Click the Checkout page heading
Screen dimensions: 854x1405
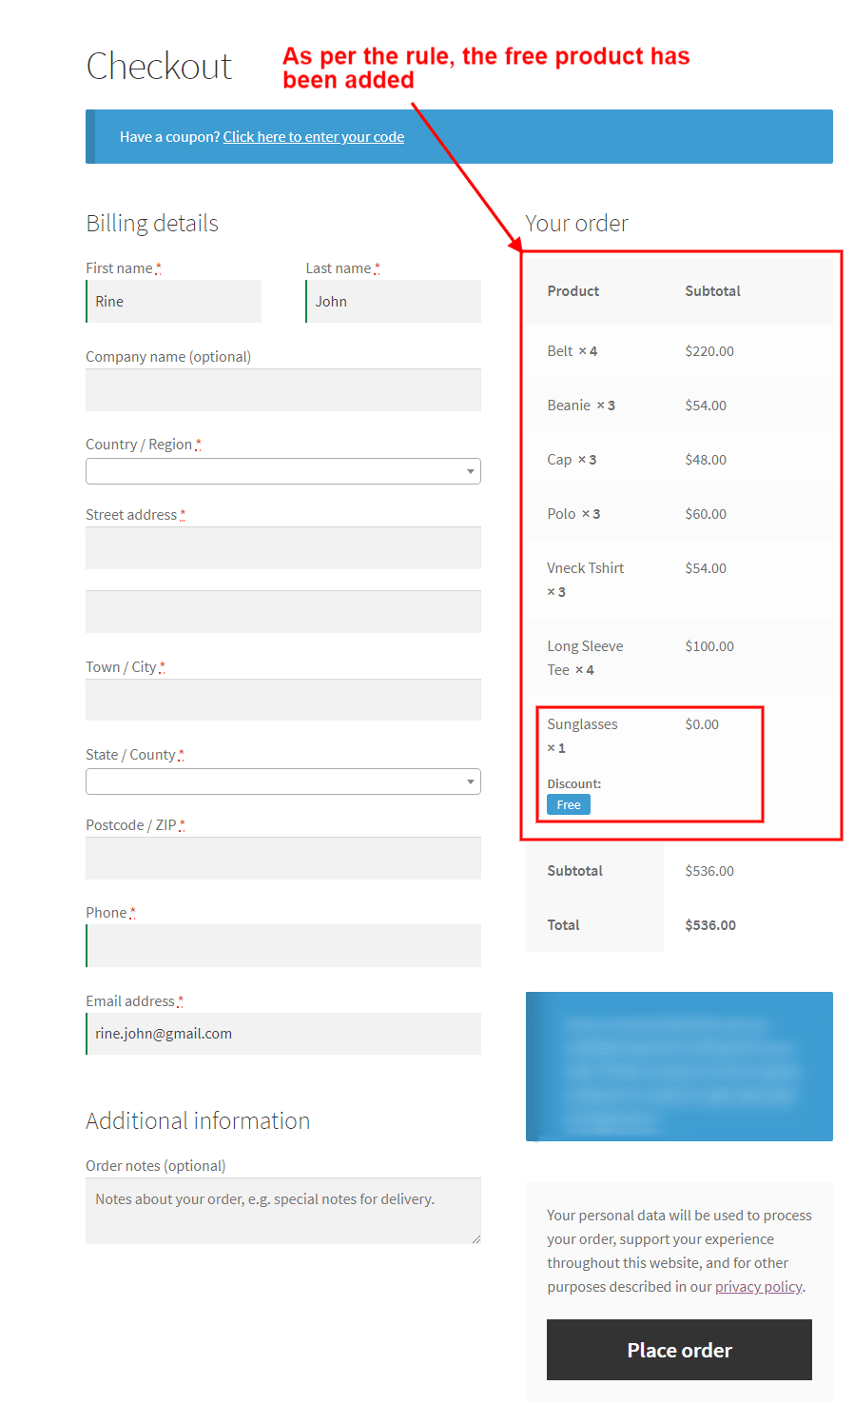tap(159, 67)
